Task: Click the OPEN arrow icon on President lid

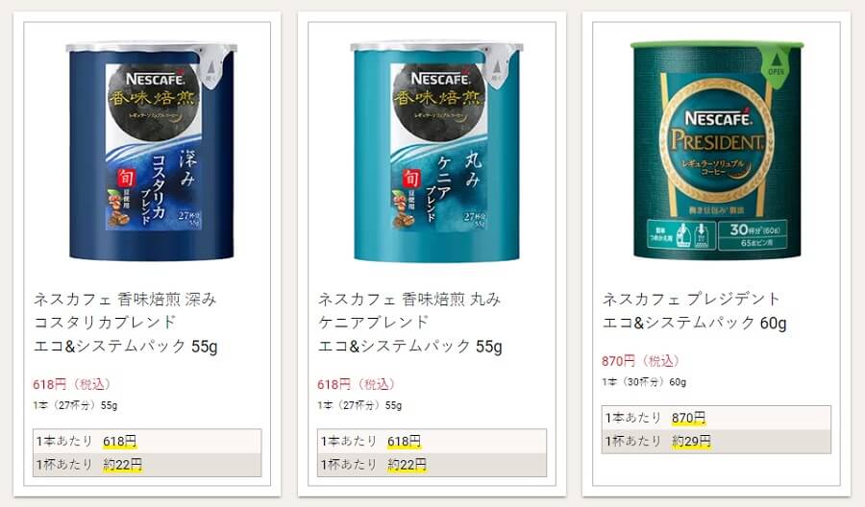Action: [x=776, y=62]
